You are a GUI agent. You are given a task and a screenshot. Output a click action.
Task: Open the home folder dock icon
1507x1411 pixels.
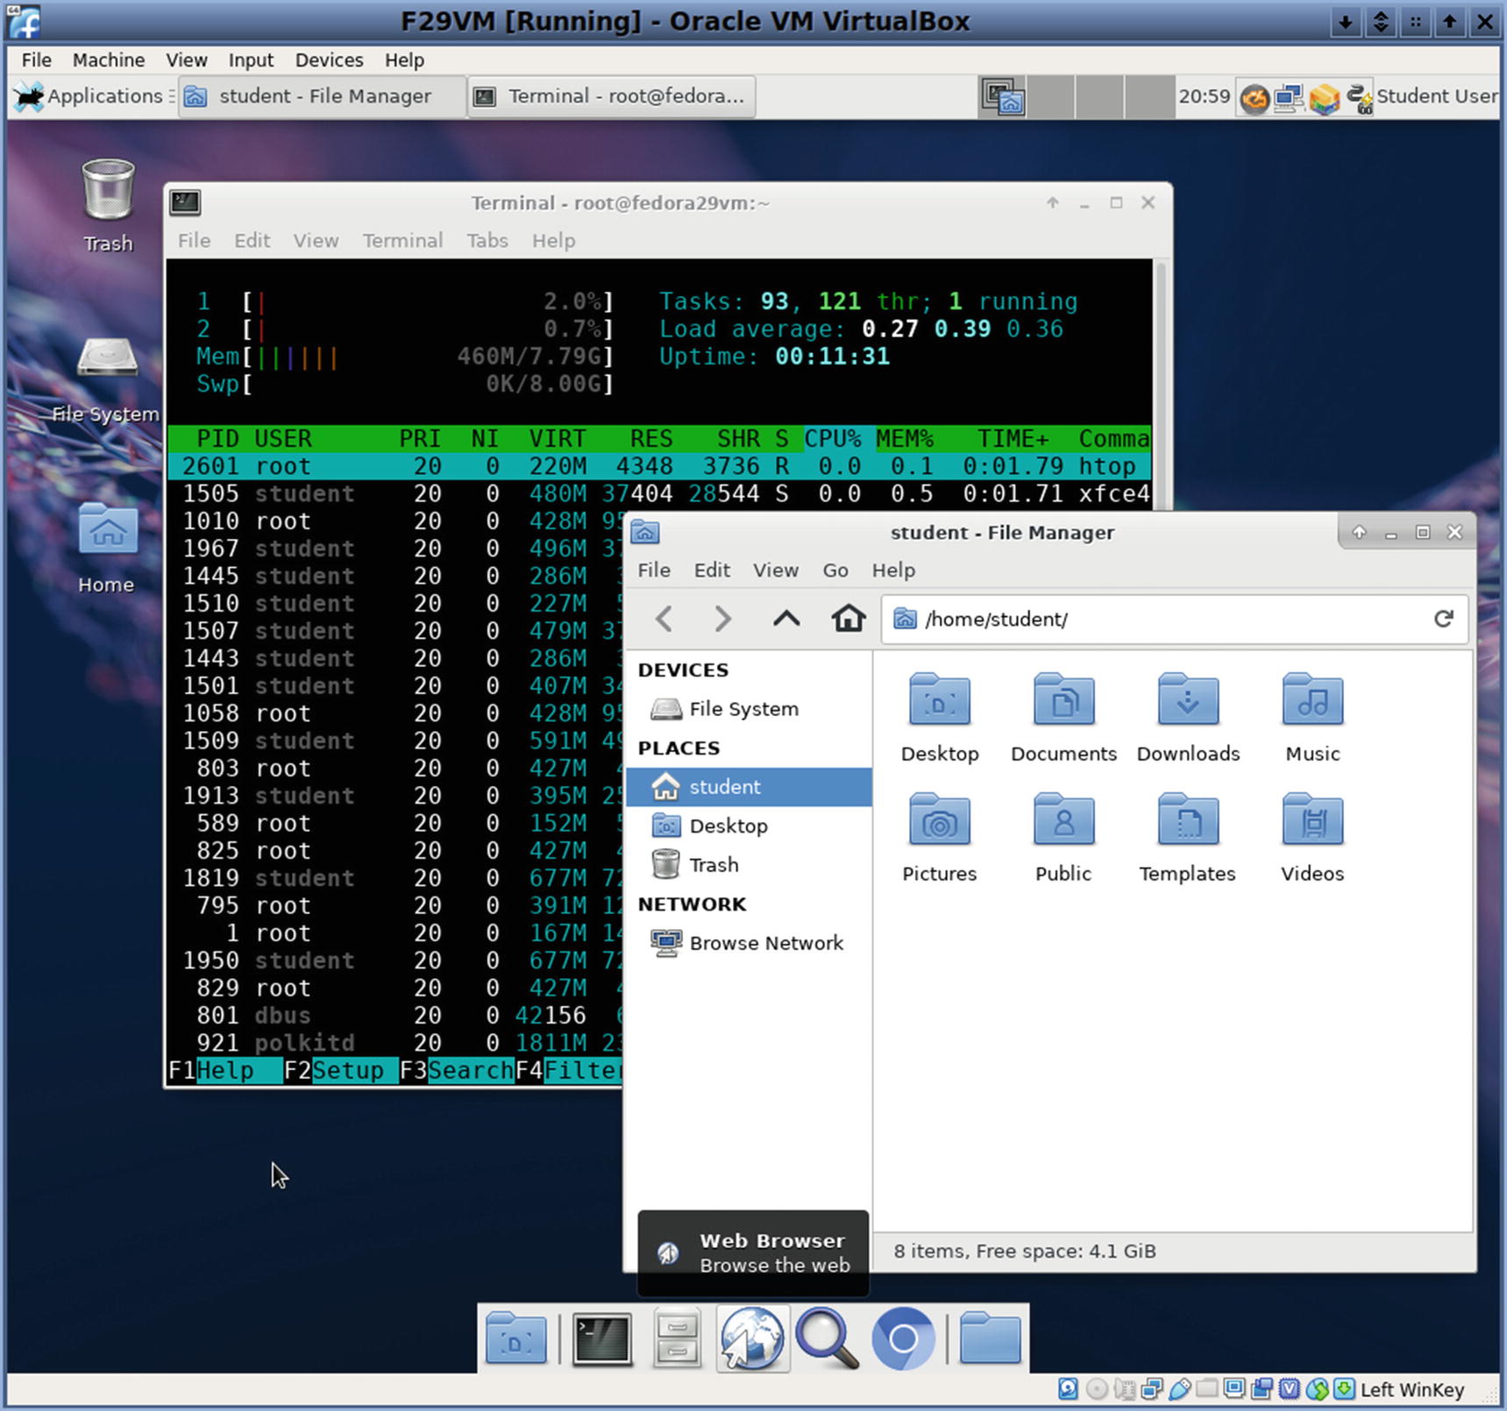click(990, 1337)
